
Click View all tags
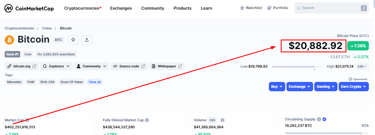(95, 82)
